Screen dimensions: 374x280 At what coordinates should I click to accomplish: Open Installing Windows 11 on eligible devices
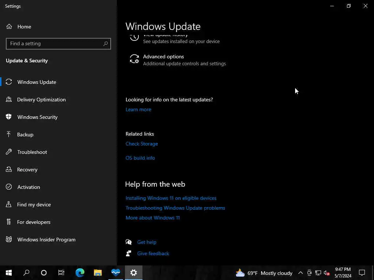pyautogui.click(x=171, y=198)
